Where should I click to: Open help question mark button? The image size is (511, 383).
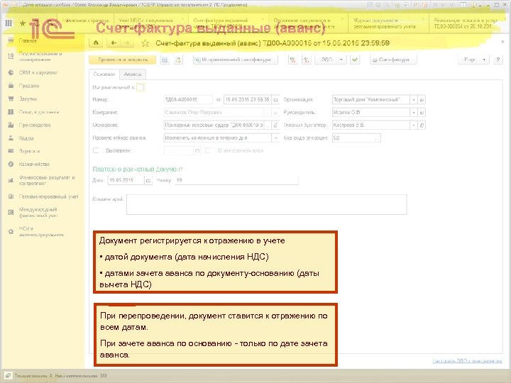(498, 60)
